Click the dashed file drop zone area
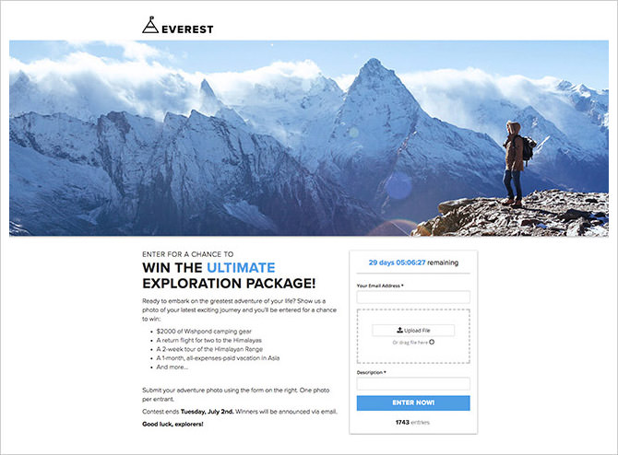 pos(413,336)
